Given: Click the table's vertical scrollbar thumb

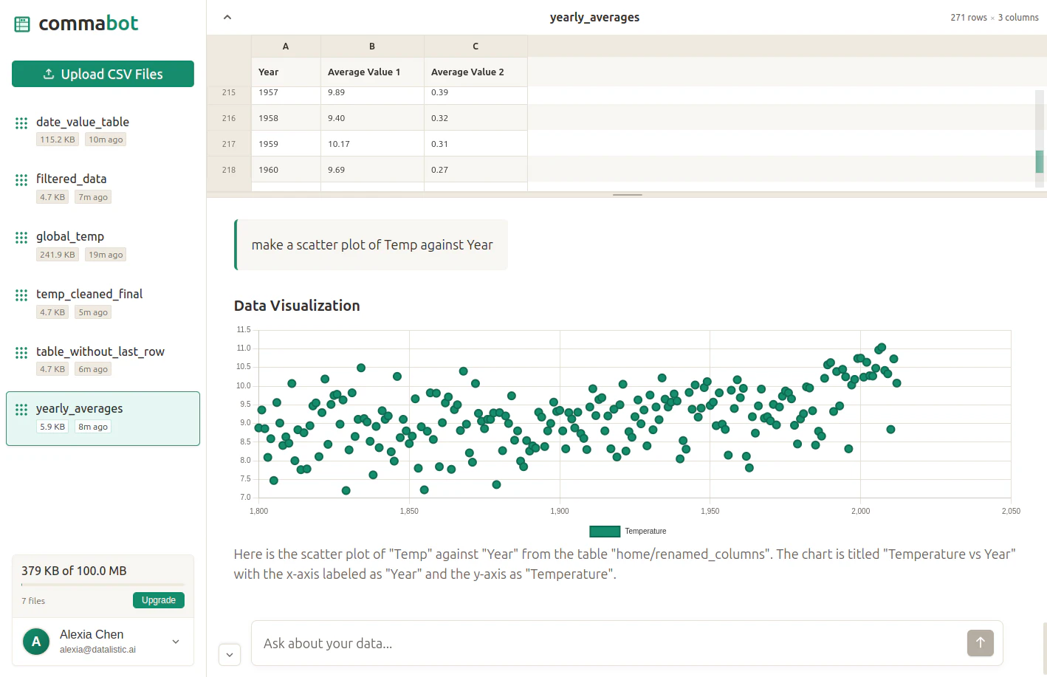Looking at the screenshot, I should (x=1040, y=161).
